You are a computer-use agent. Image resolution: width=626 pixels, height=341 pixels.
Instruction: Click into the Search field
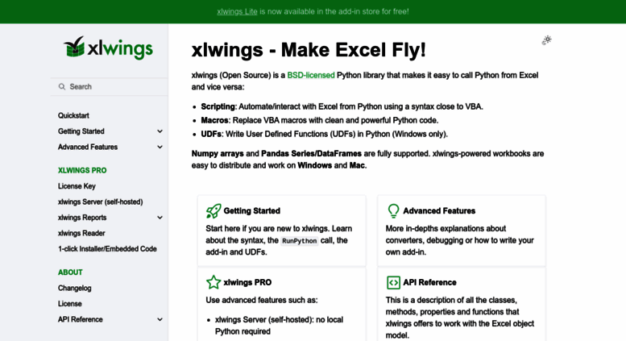[109, 86]
